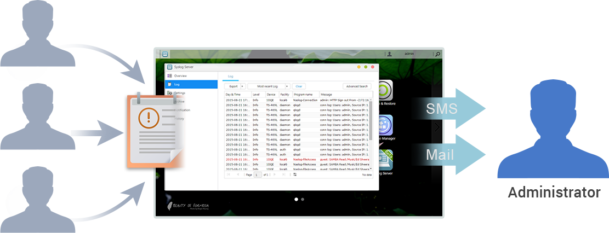
Task: Open the Syslog Server desktop icon
Action: tap(385, 161)
